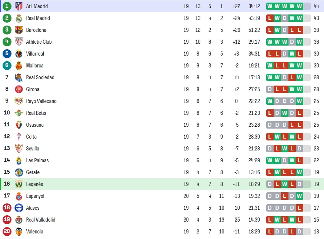This screenshot has height=239, width=324.
Task: Click Alavés' last red loss badge
Action: 299,208
